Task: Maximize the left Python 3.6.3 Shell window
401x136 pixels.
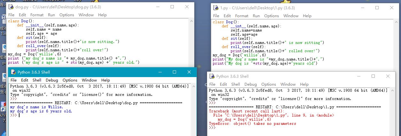Action: [x=174, y=72]
